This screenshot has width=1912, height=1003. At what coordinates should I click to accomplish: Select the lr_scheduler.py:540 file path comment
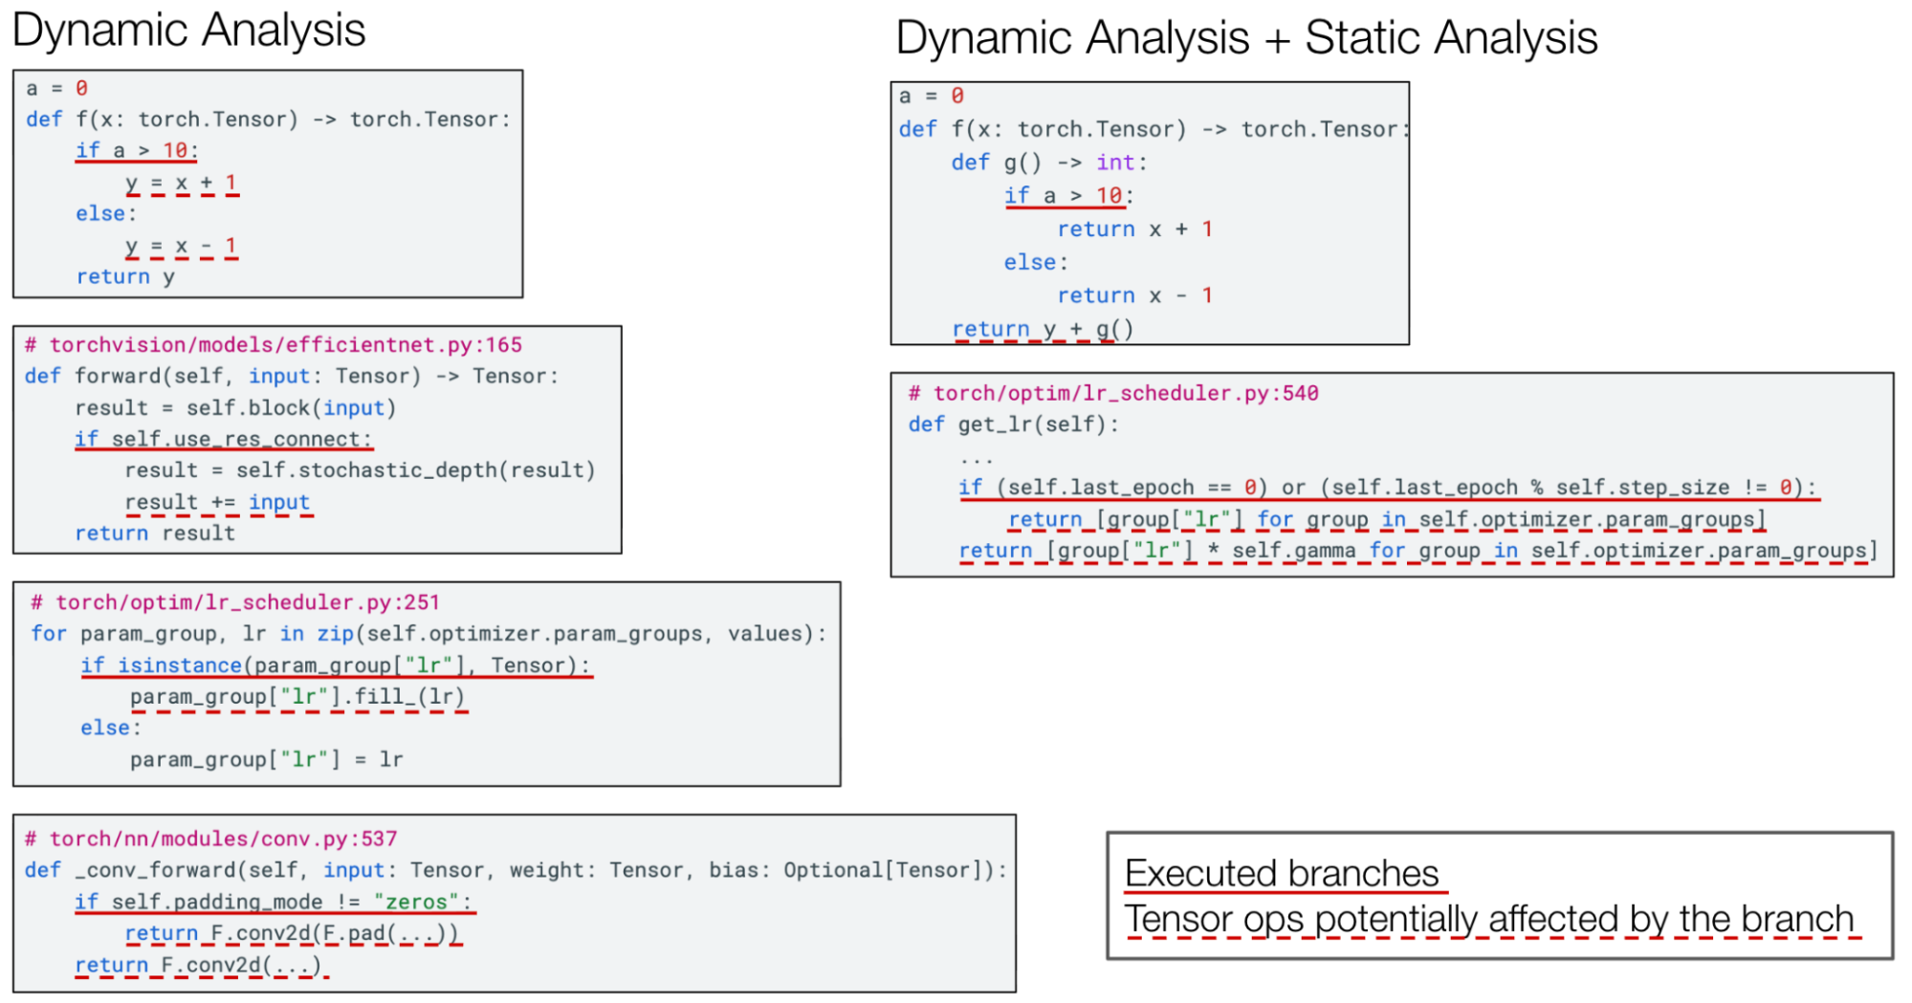pos(1113,393)
